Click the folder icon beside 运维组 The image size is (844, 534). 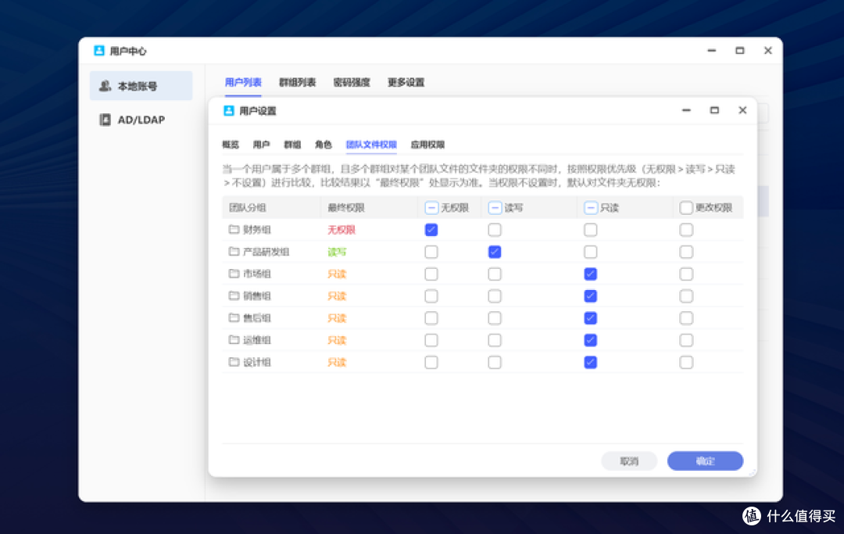coord(234,340)
